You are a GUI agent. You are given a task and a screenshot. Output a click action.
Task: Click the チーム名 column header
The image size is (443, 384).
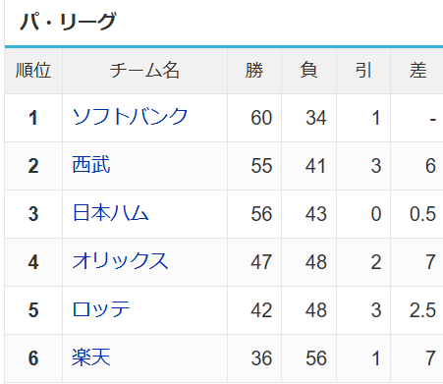(144, 71)
